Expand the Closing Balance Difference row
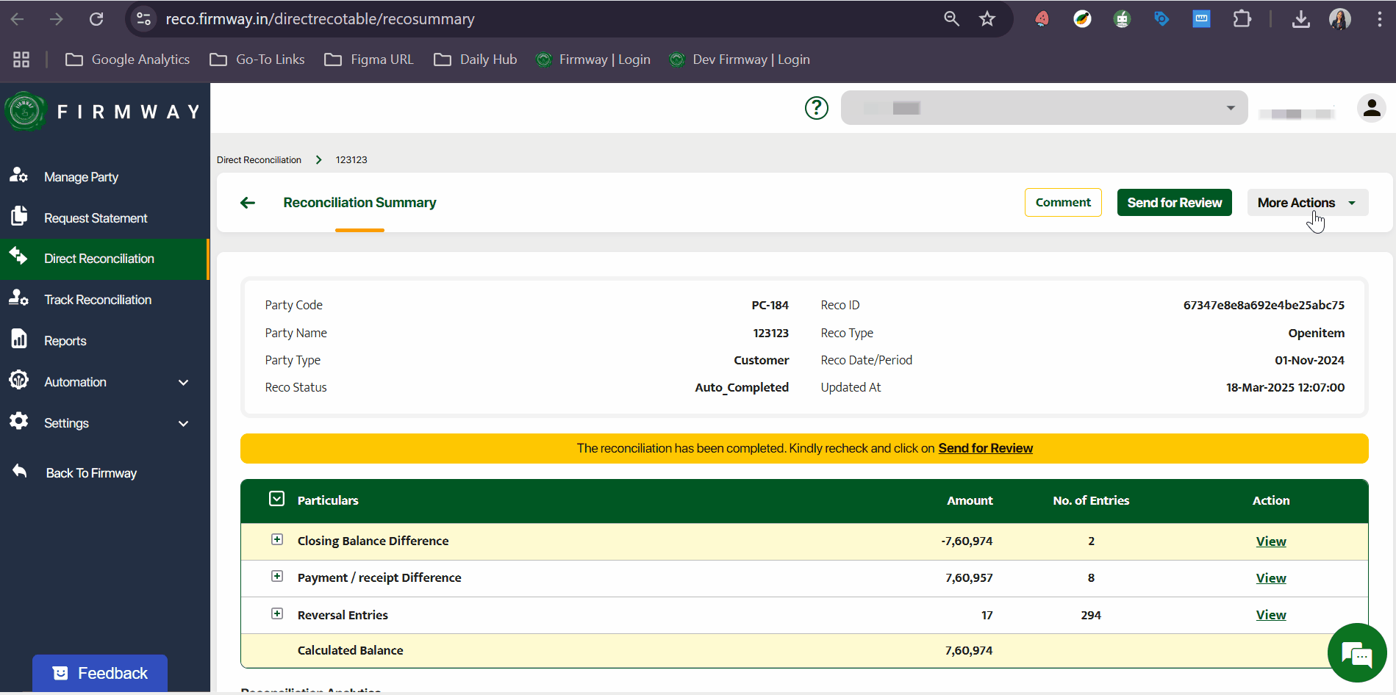 (277, 540)
